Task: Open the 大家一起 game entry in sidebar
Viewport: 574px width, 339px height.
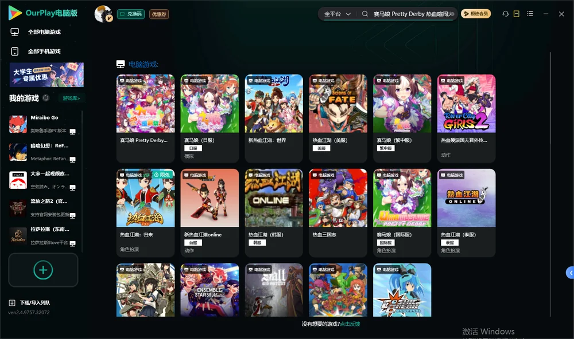Action: coord(43,180)
